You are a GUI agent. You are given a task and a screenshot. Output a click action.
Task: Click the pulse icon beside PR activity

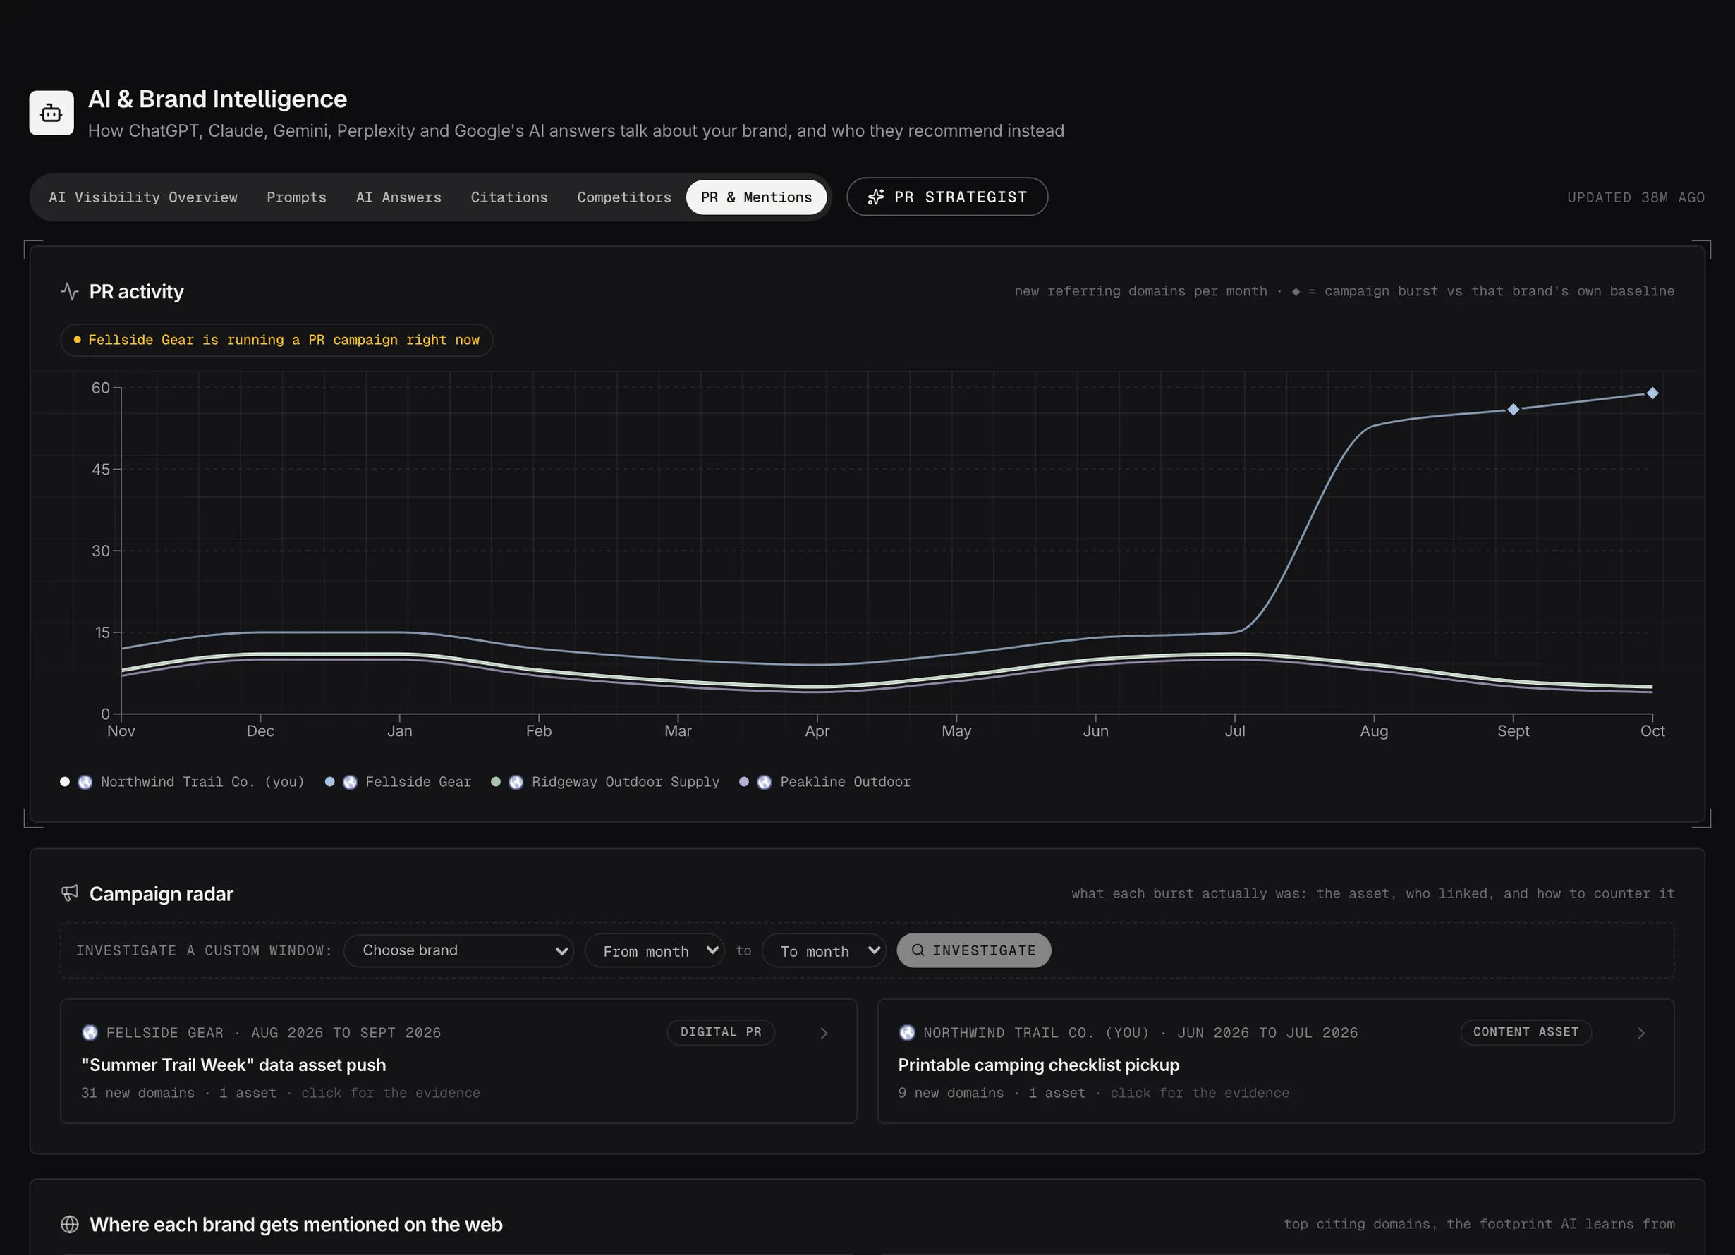(70, 291)
